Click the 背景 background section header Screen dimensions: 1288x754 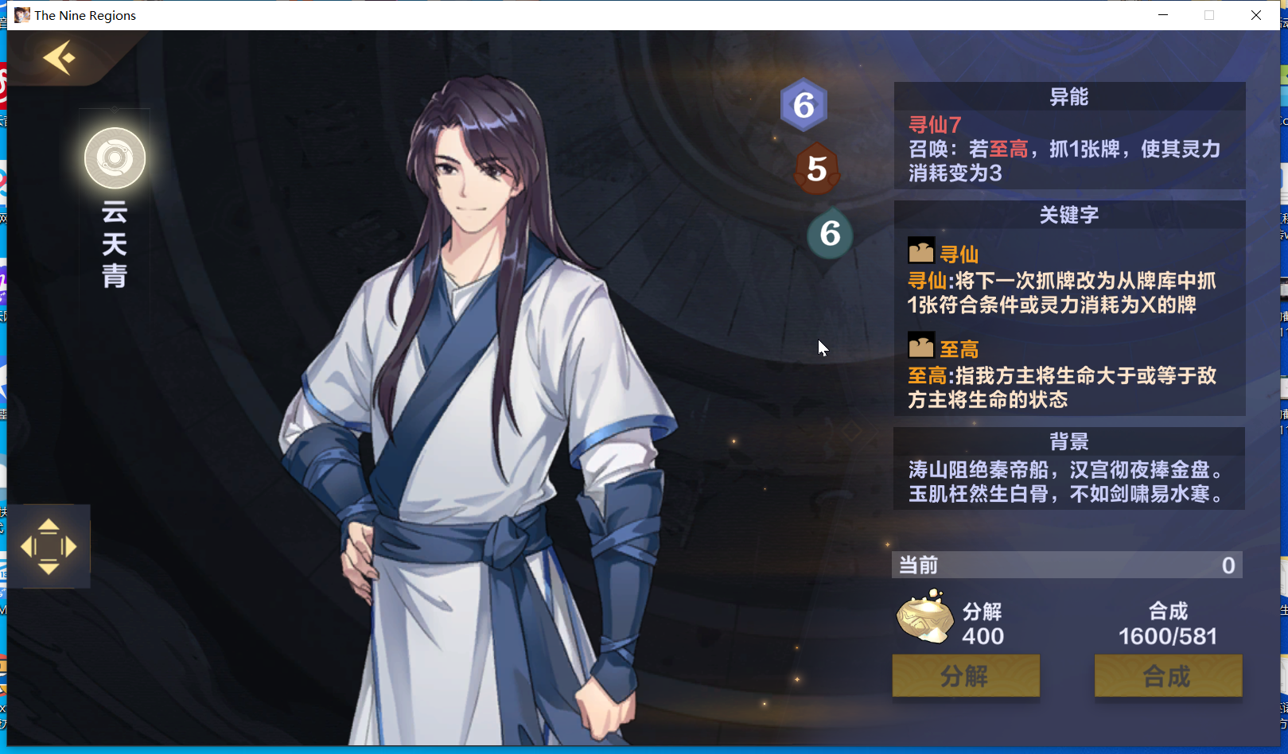1069,441
